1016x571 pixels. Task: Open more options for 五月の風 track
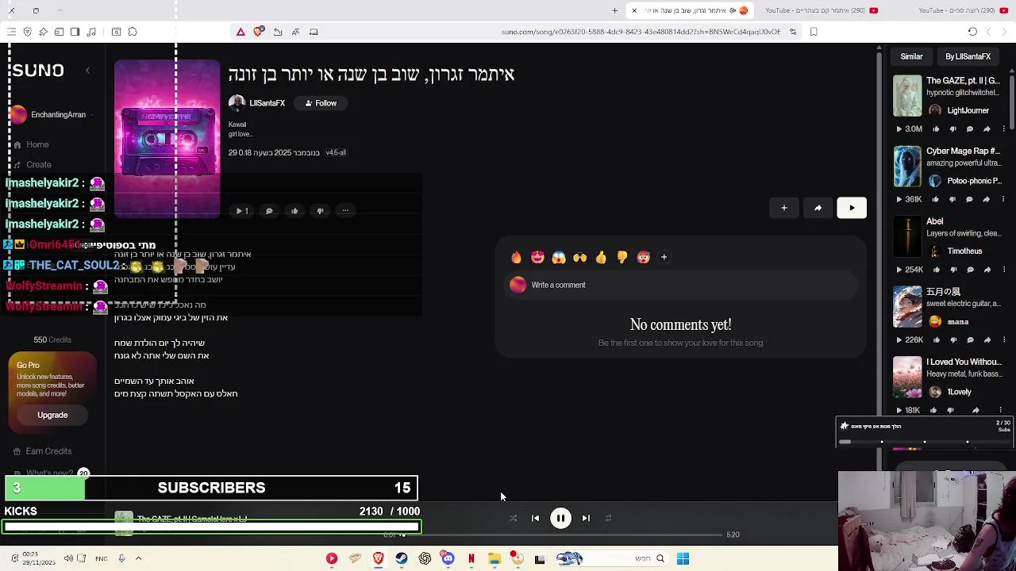tap(1003, 339)
